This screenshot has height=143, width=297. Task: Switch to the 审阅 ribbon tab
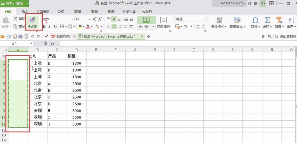tap(94, 12)
